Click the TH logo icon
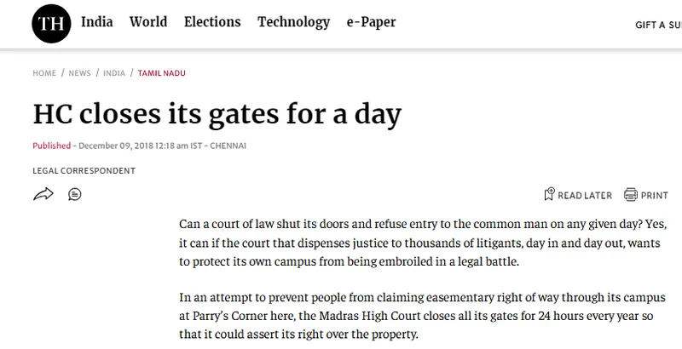Viewport: 682px width, 349px height. pos(51,24)
